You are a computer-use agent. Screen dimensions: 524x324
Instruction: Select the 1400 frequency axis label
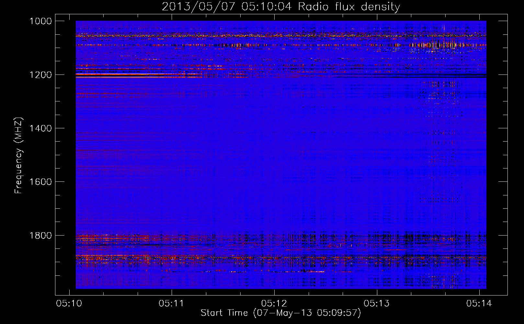tap(41, 128)
